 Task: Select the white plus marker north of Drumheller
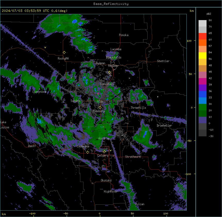click(x=158, y=97)
